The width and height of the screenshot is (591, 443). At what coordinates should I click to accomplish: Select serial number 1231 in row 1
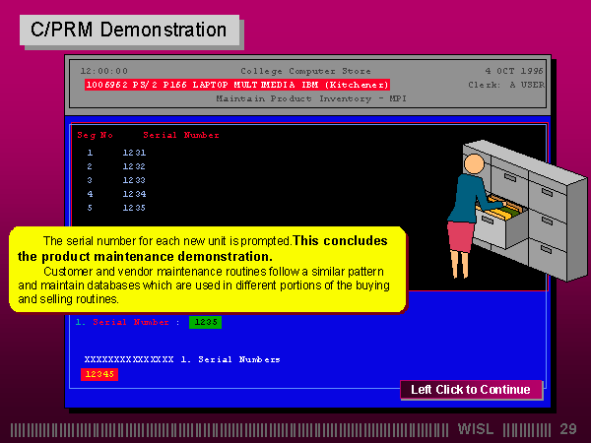pyautogui.click(x=134, y=153)
